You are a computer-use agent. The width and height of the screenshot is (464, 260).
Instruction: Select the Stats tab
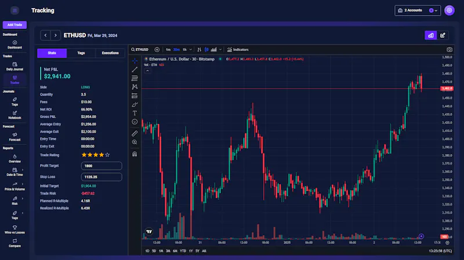[x=52, y=53]
